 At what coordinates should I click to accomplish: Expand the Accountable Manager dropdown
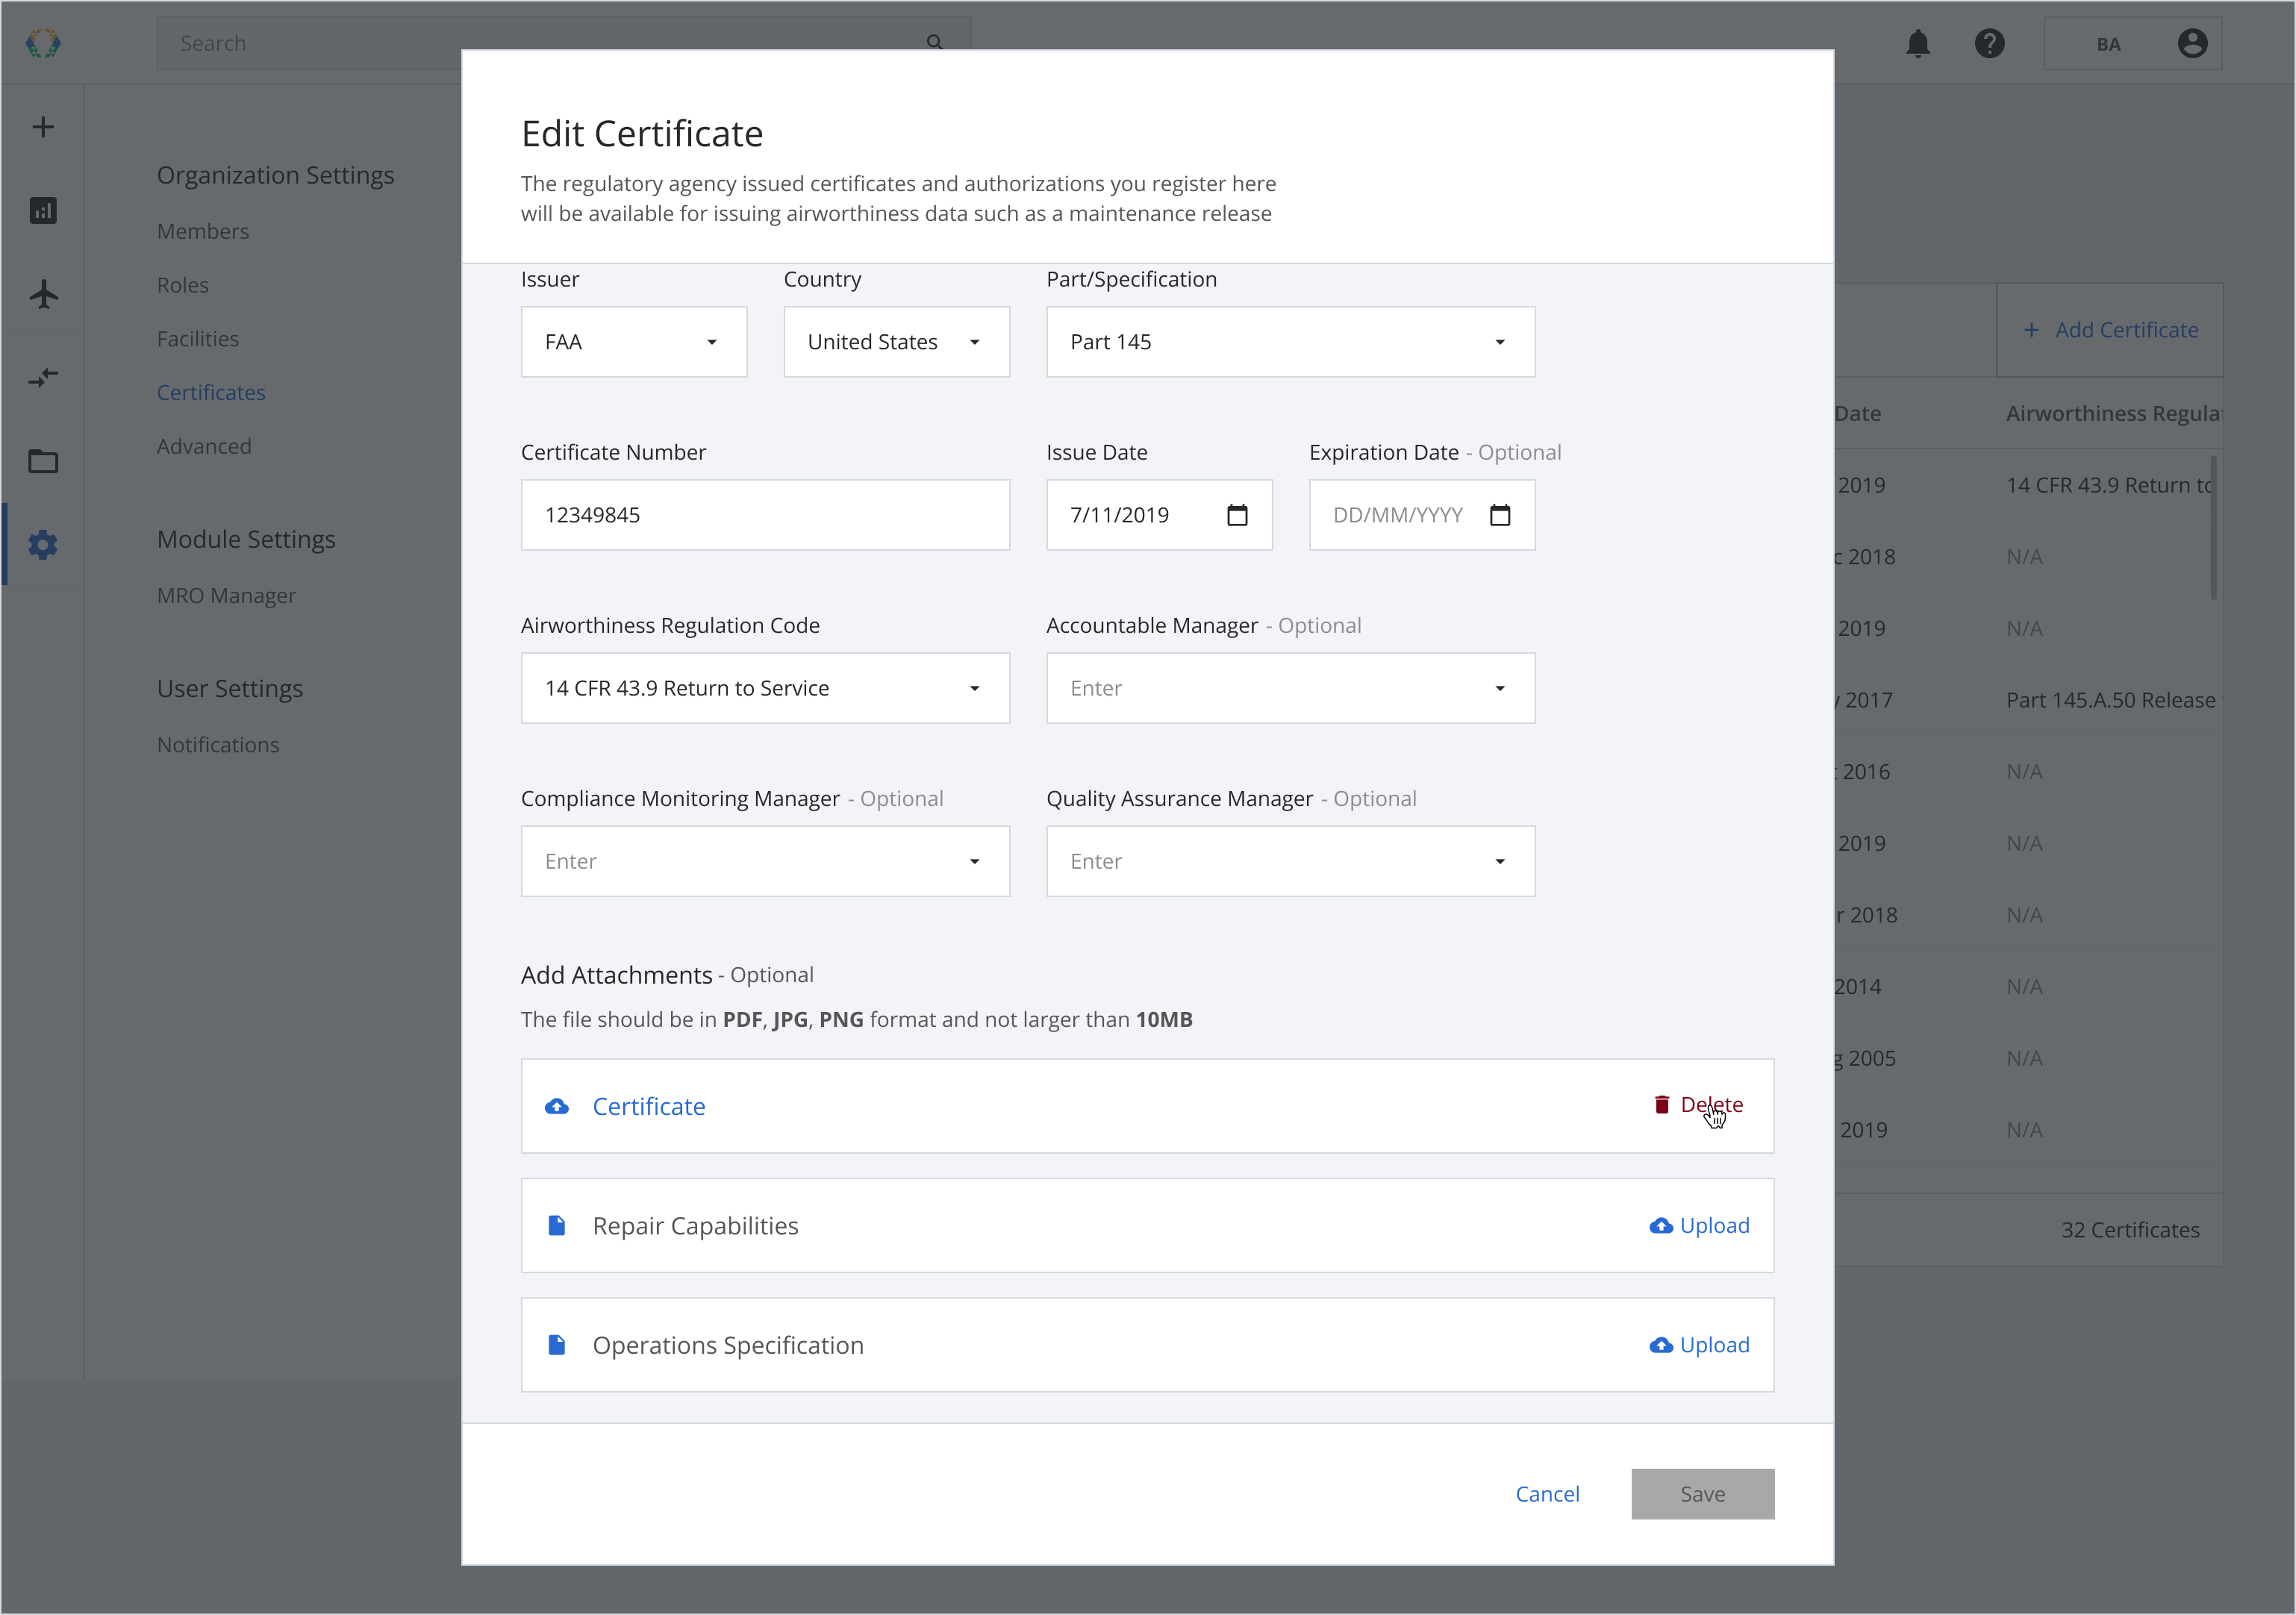click(1290, 688)
